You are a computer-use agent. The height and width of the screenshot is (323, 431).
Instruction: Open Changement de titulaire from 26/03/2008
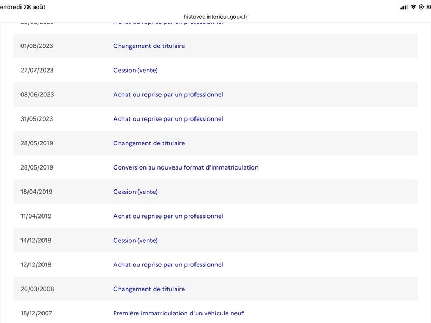(149, 289)
